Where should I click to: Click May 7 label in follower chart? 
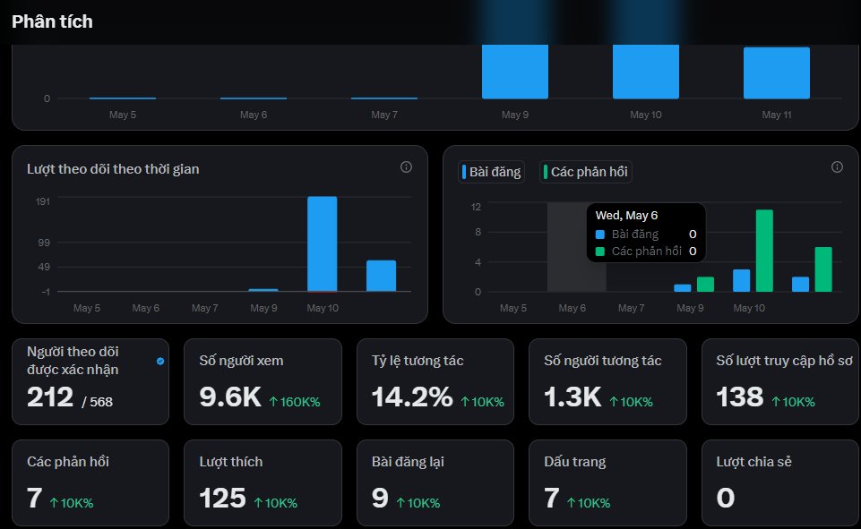(x=205, y=308)
